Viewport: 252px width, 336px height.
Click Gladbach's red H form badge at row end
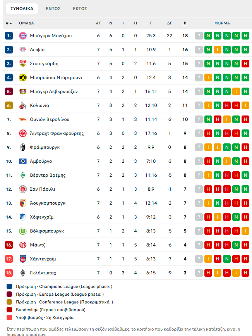click(x=245, y=273)
